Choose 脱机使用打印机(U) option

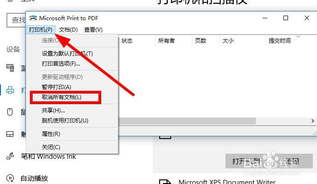coord(65,121)
